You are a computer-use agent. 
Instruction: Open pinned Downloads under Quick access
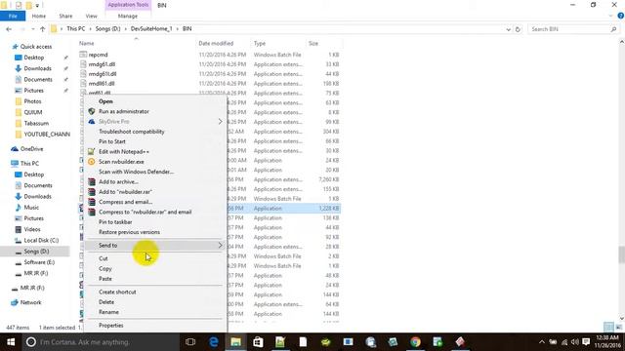(x=37, y=68)
